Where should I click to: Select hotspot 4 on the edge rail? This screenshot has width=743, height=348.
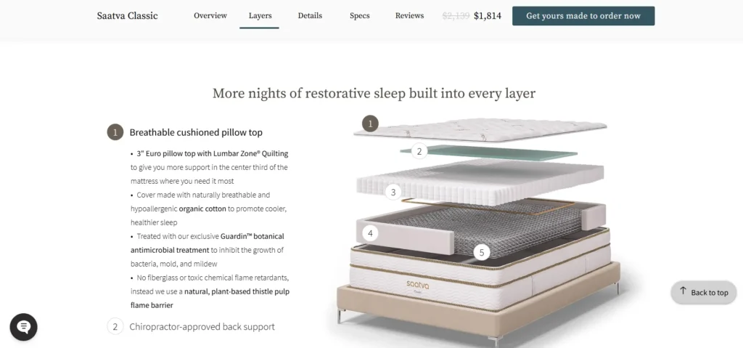(370, 233)
